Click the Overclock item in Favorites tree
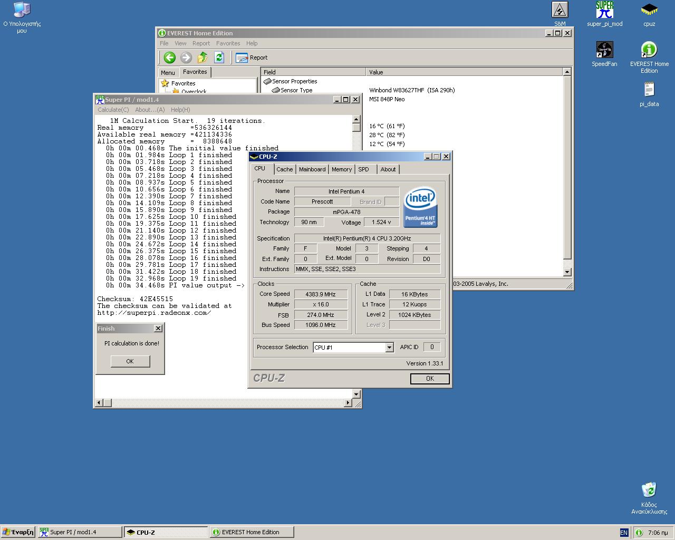The width and height of the screenshot is (675, 540). [x=194, y=92]
